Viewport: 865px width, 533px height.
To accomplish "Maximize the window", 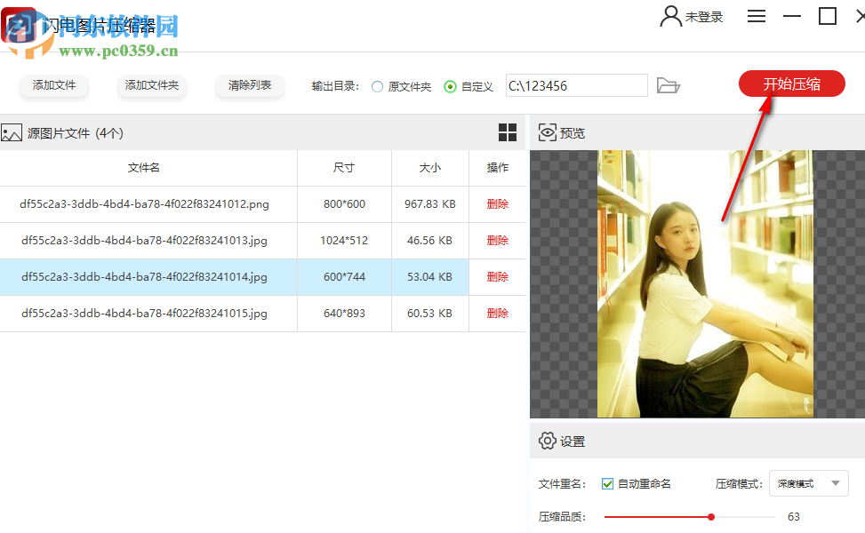I will (x=827, y=16).
